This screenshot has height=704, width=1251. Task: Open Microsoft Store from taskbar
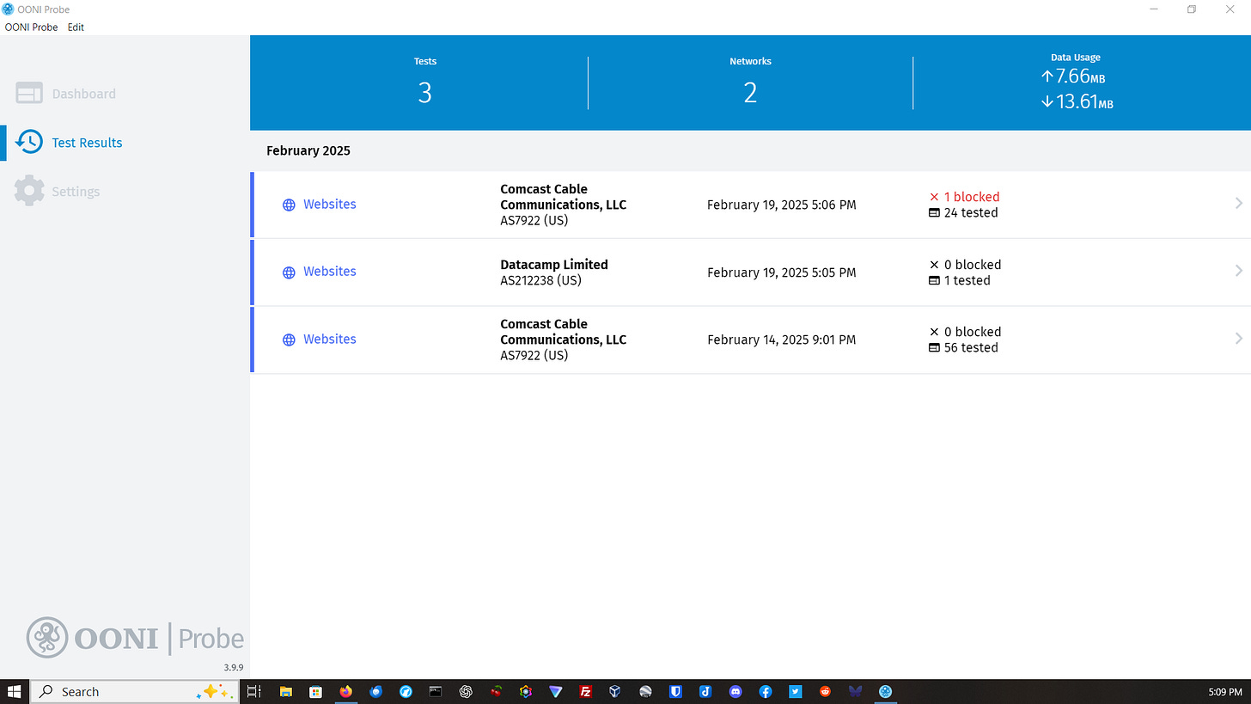(315, 691)
